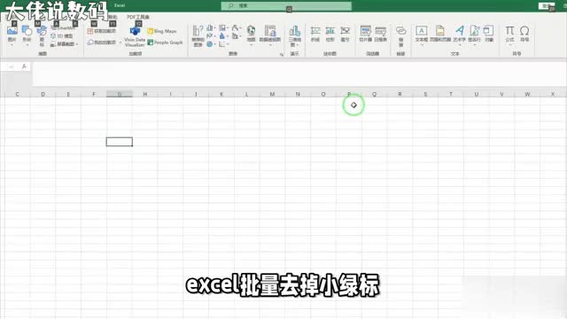Switch to the PDF工具集 ribbon tab

click(138, 17)
